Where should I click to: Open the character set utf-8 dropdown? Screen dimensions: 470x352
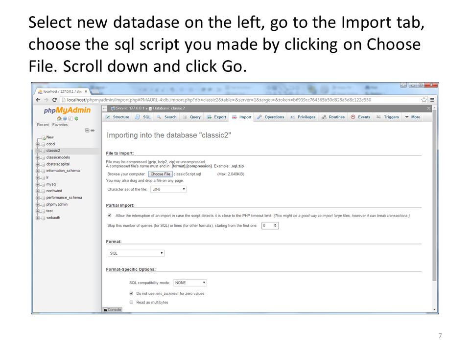click(168, 190)
